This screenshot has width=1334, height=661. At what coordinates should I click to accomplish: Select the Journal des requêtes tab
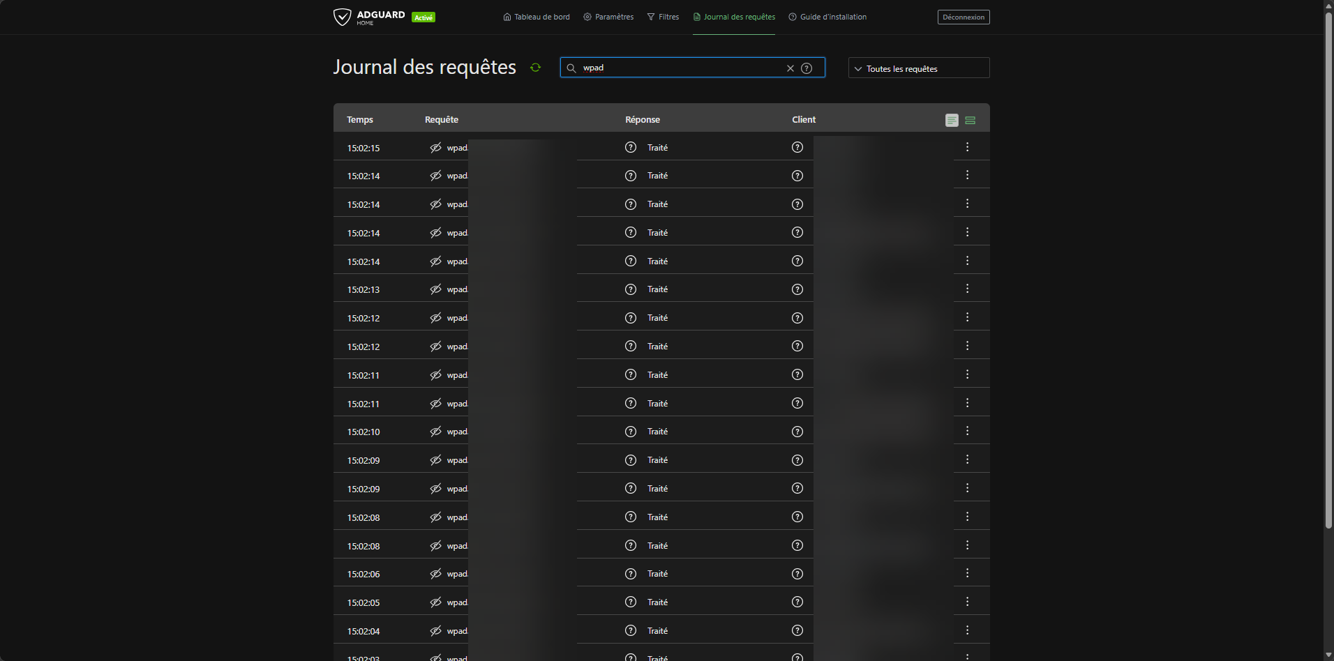point(734,17)
